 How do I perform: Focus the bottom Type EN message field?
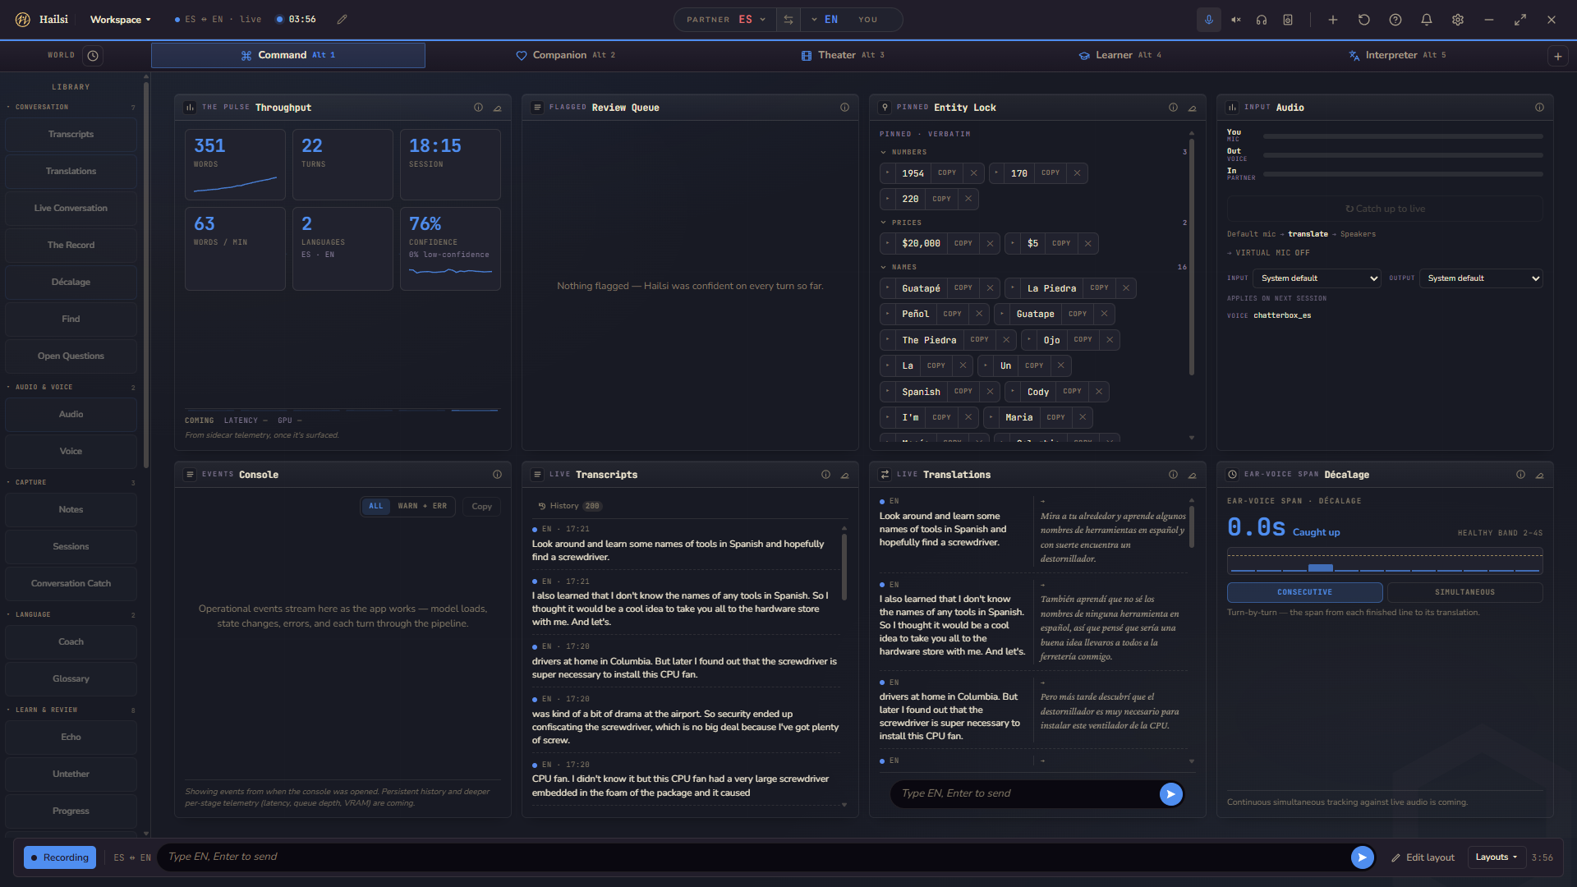point(754,857)
